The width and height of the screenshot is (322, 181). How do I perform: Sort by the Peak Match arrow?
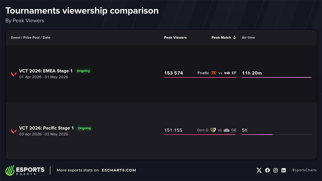click(235, 38)
